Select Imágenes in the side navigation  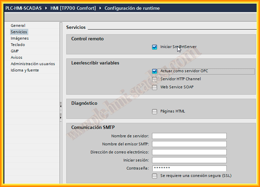pos(20,38)
